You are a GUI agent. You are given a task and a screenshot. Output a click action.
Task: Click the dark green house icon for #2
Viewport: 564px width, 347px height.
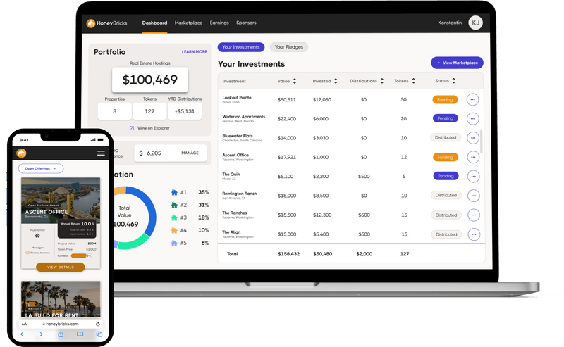coord(174,205)
